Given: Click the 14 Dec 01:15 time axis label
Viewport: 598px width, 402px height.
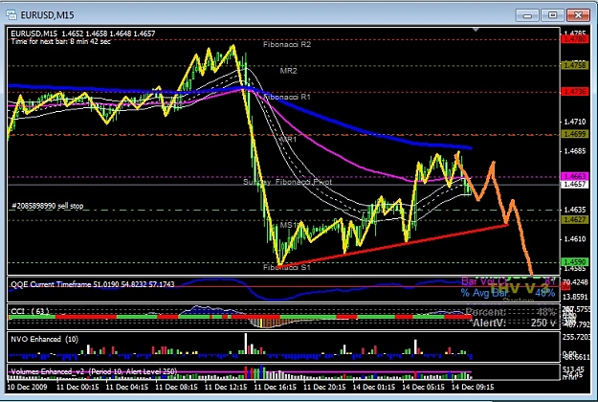Looking at the screenshot, I should coord(374,387).
